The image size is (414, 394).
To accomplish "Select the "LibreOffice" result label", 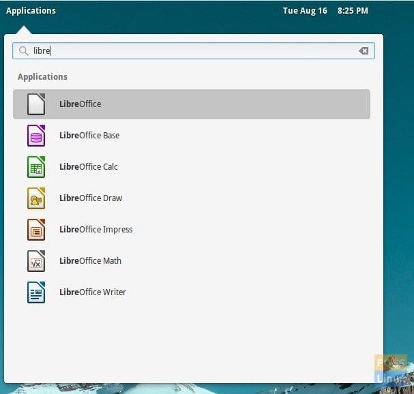I will coord(80,104).
